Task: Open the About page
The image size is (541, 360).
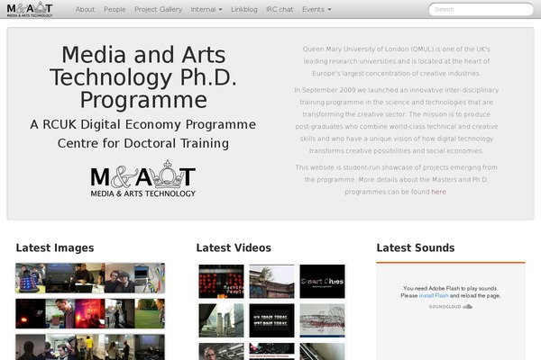Action: 85,9
